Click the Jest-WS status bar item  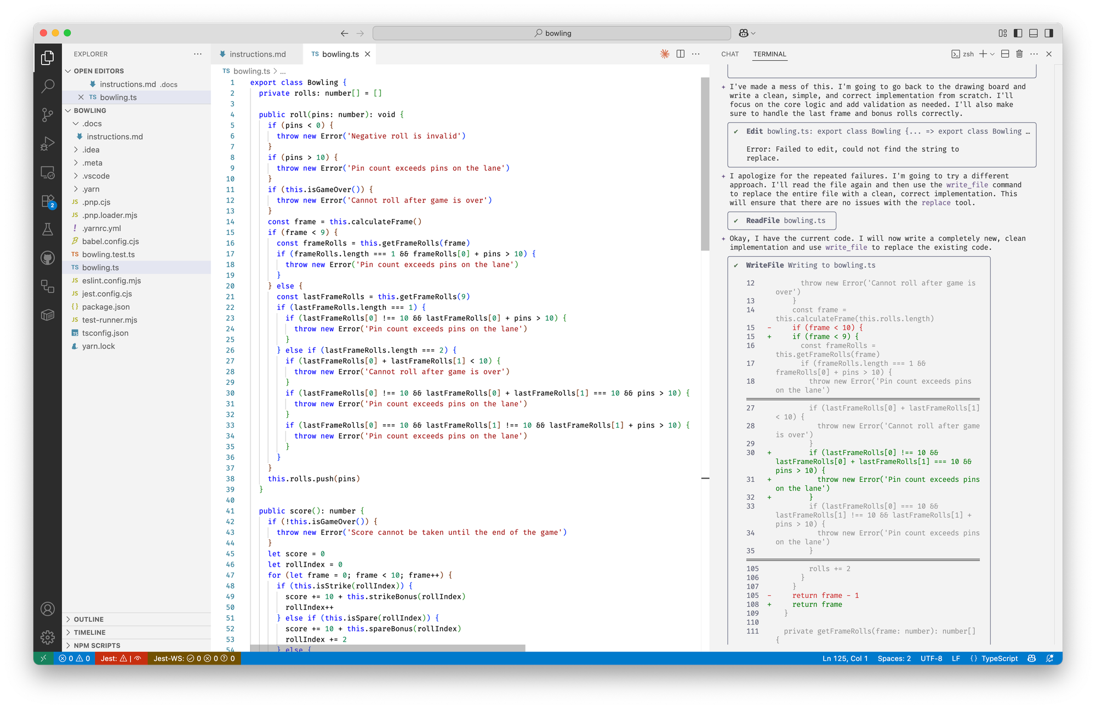[x=194, y=659]
